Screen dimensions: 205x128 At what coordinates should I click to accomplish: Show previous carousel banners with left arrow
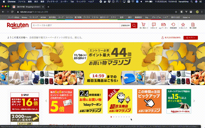click(x=46, y=101)
